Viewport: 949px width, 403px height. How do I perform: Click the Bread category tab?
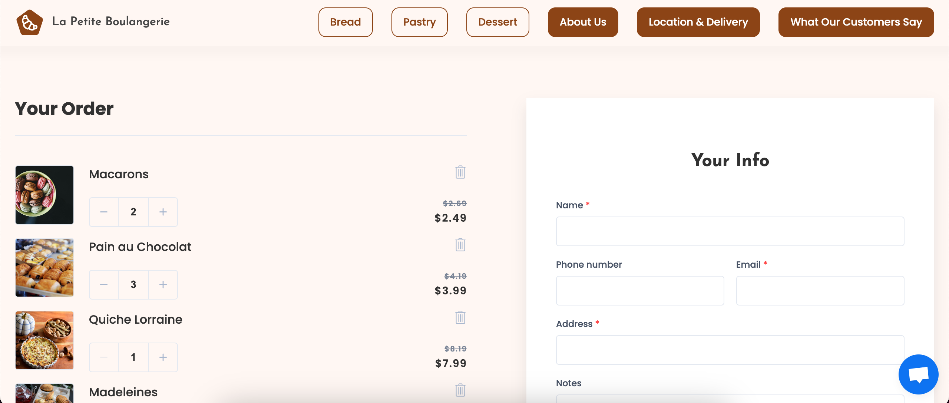coord(345,22)
